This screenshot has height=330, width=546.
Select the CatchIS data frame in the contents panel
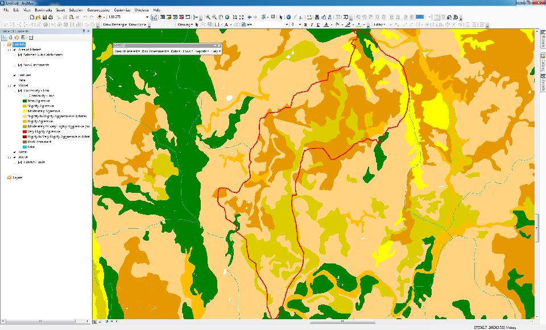click(19, 45)
